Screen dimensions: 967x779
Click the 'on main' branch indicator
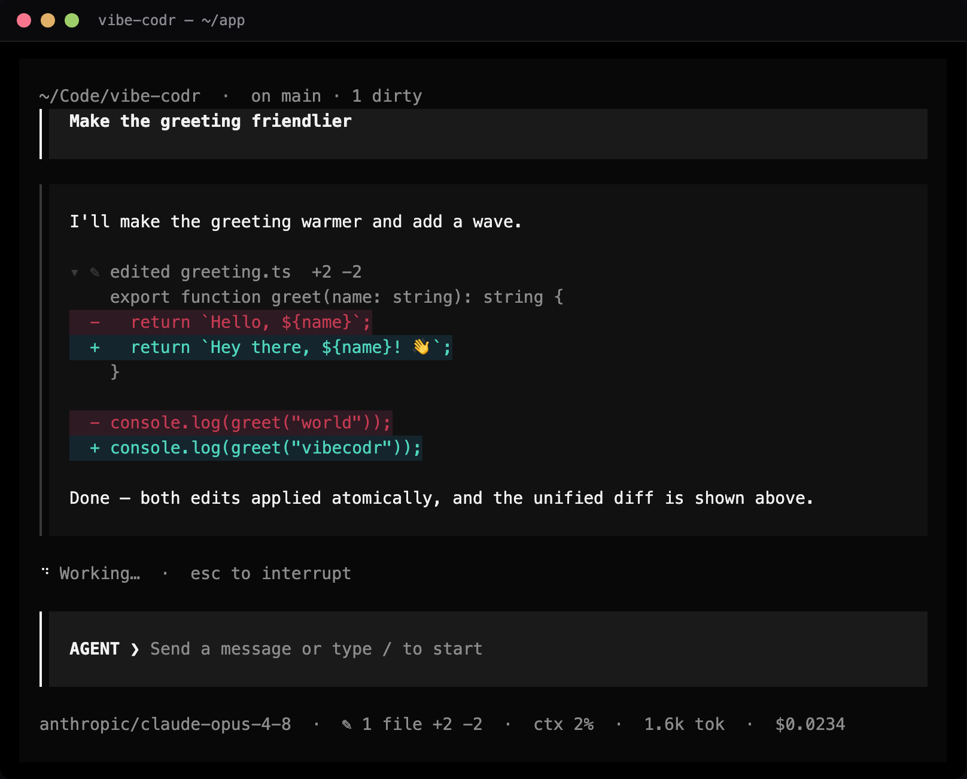(286, 96)
